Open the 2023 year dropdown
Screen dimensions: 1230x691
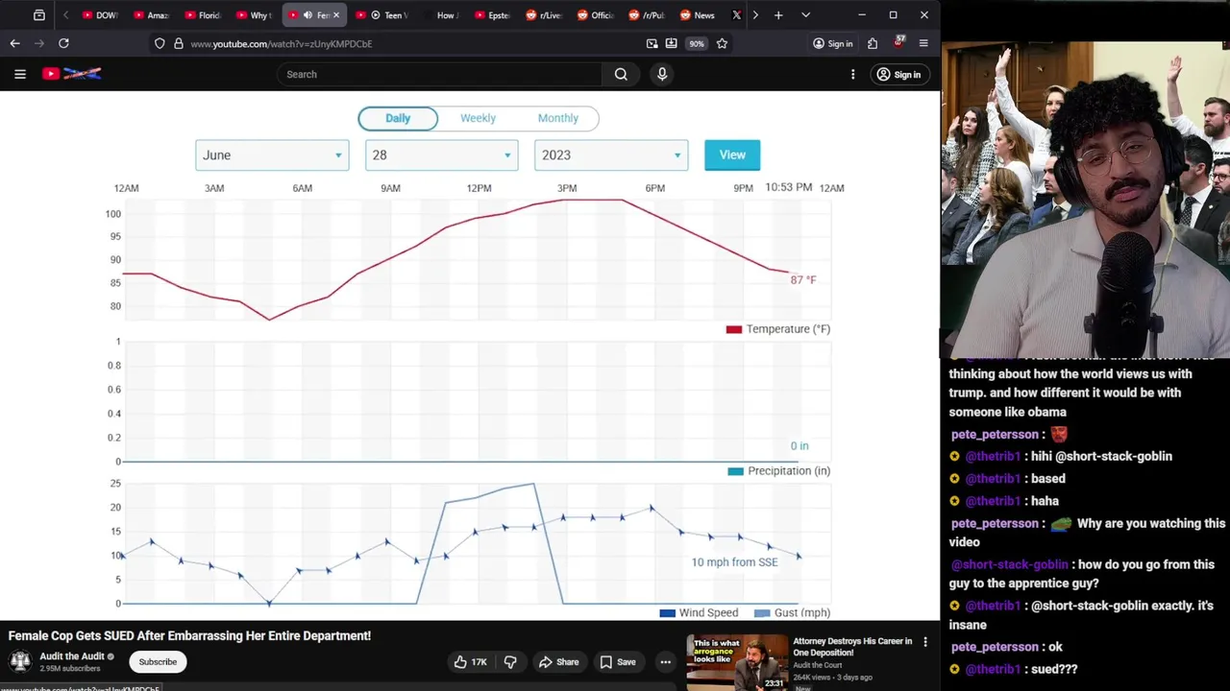click(x=611, y=155)
